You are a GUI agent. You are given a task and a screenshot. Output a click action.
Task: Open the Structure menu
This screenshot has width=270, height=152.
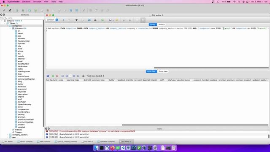click(x=37, y=2)
